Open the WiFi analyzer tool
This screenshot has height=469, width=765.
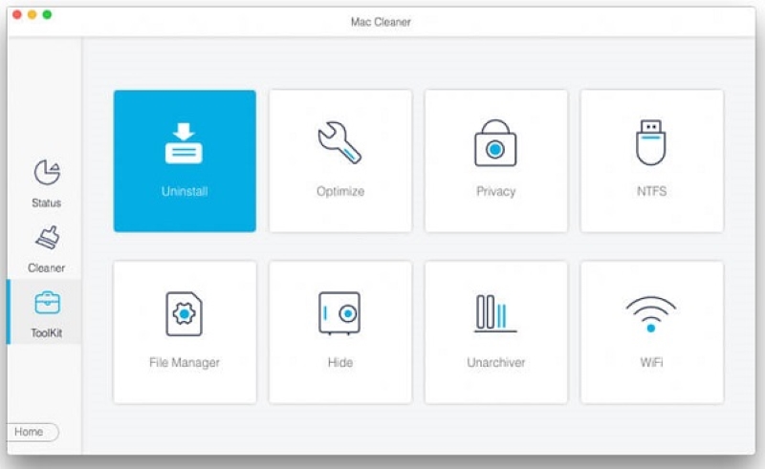[652, 332]
